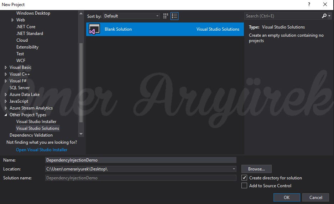Click the Solution name field

[141, 178]
